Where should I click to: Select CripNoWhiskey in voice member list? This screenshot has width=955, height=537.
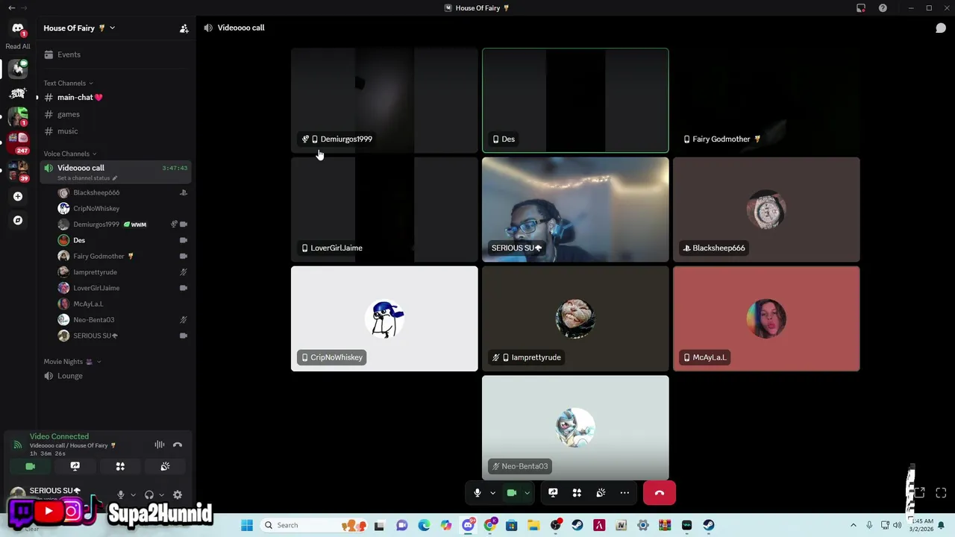pyautogui.click(x=123, y=208)
